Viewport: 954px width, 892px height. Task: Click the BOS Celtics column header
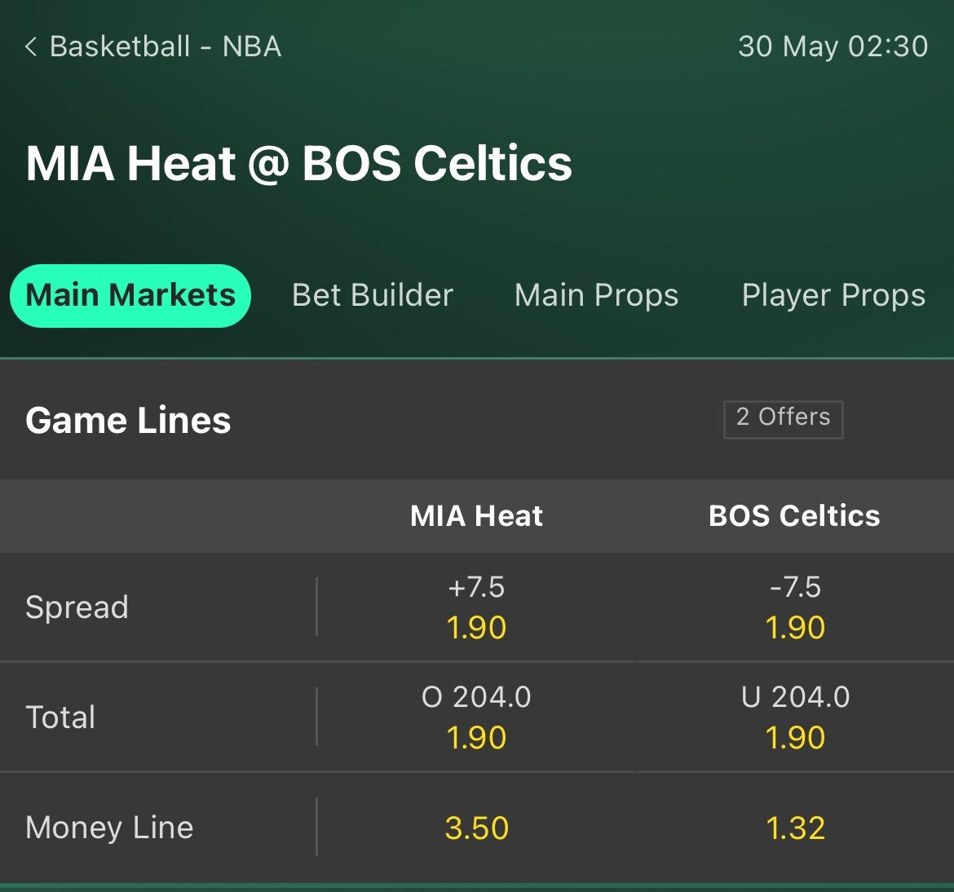[794, 515]
